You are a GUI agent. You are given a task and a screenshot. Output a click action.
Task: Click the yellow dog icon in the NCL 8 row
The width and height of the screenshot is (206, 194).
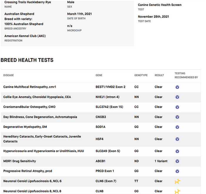coord(177,191)
